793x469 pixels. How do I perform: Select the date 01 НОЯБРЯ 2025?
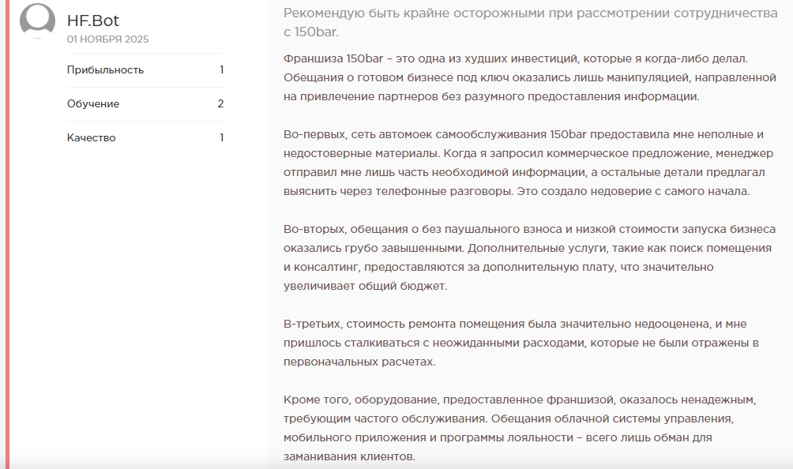pos(107,39)
